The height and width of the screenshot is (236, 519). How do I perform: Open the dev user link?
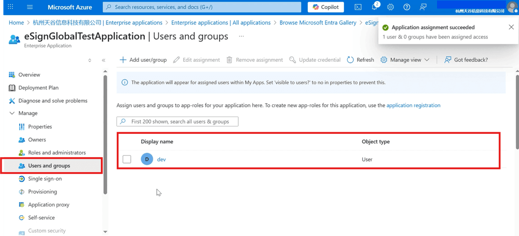(x=161, y=159)
